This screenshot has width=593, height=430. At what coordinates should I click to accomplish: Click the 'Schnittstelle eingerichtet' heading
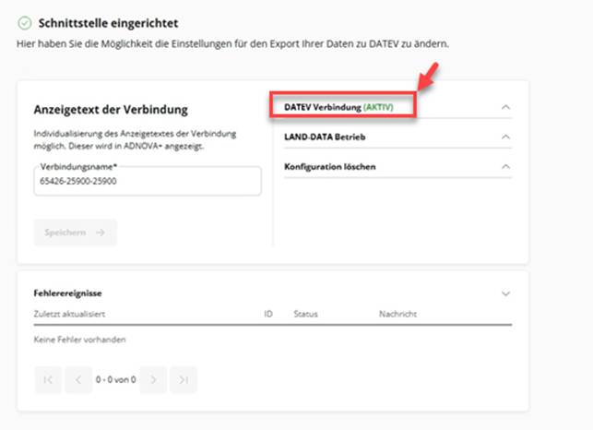pyautogui.click(x=108, y=23)
